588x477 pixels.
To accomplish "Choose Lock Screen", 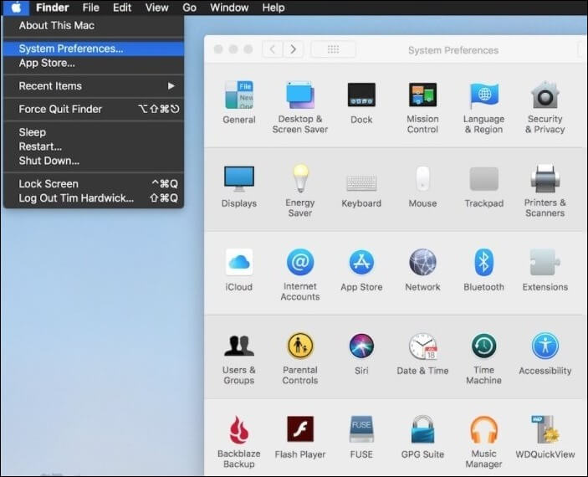I will 94,184.
